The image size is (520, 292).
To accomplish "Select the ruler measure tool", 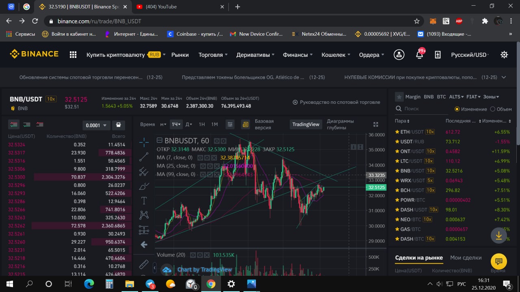I will 144,264.
